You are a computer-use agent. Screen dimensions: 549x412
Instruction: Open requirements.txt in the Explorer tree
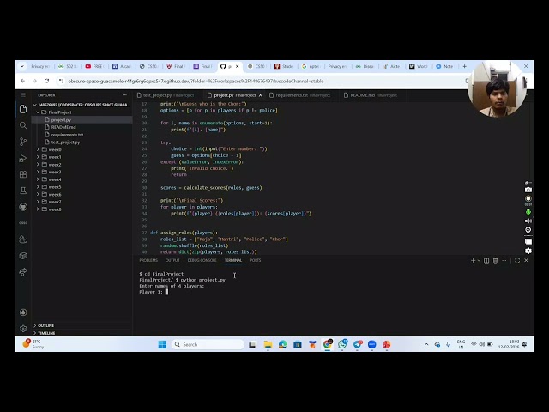coord(67,135)
